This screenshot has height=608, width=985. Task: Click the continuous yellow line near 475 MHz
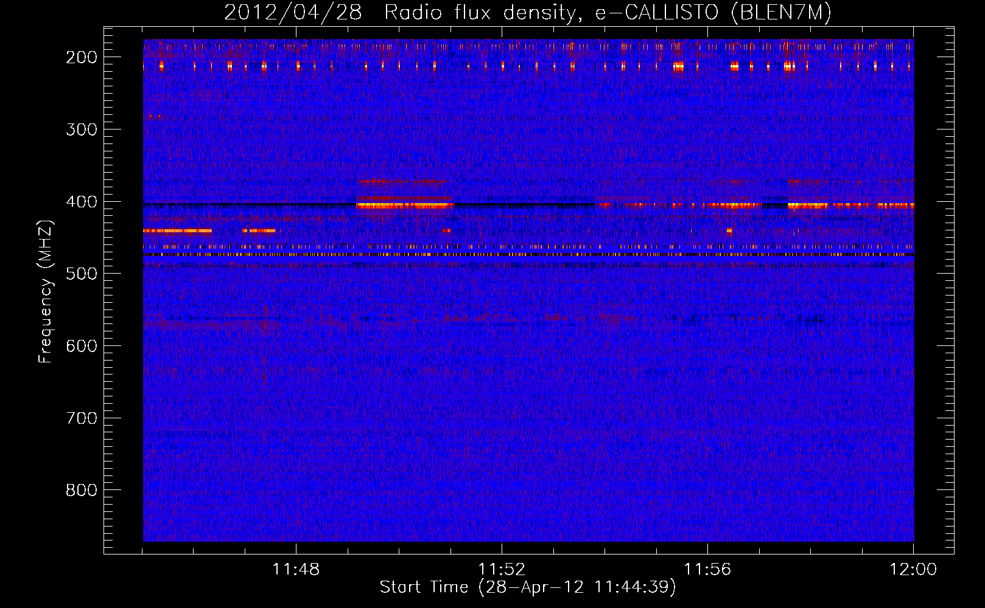click(528, 255)
